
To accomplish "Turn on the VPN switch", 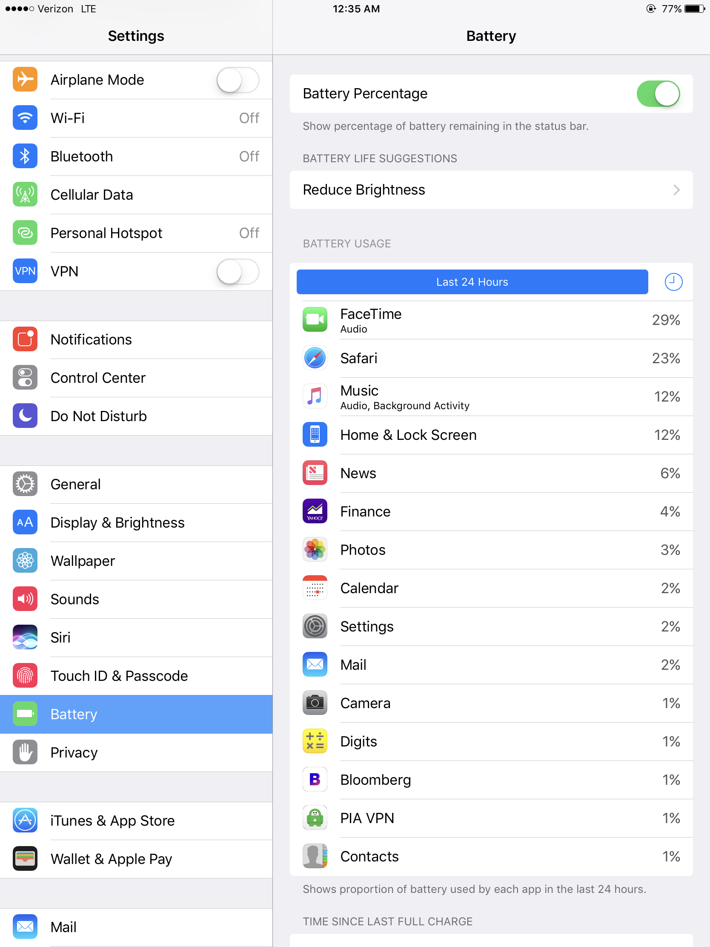I will pos(238,271).
